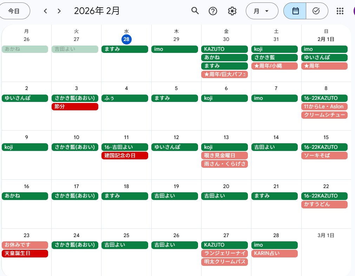Open ますみ event on the 21st
The width and height of the screenshot is (355, 276).
point(274,196)
